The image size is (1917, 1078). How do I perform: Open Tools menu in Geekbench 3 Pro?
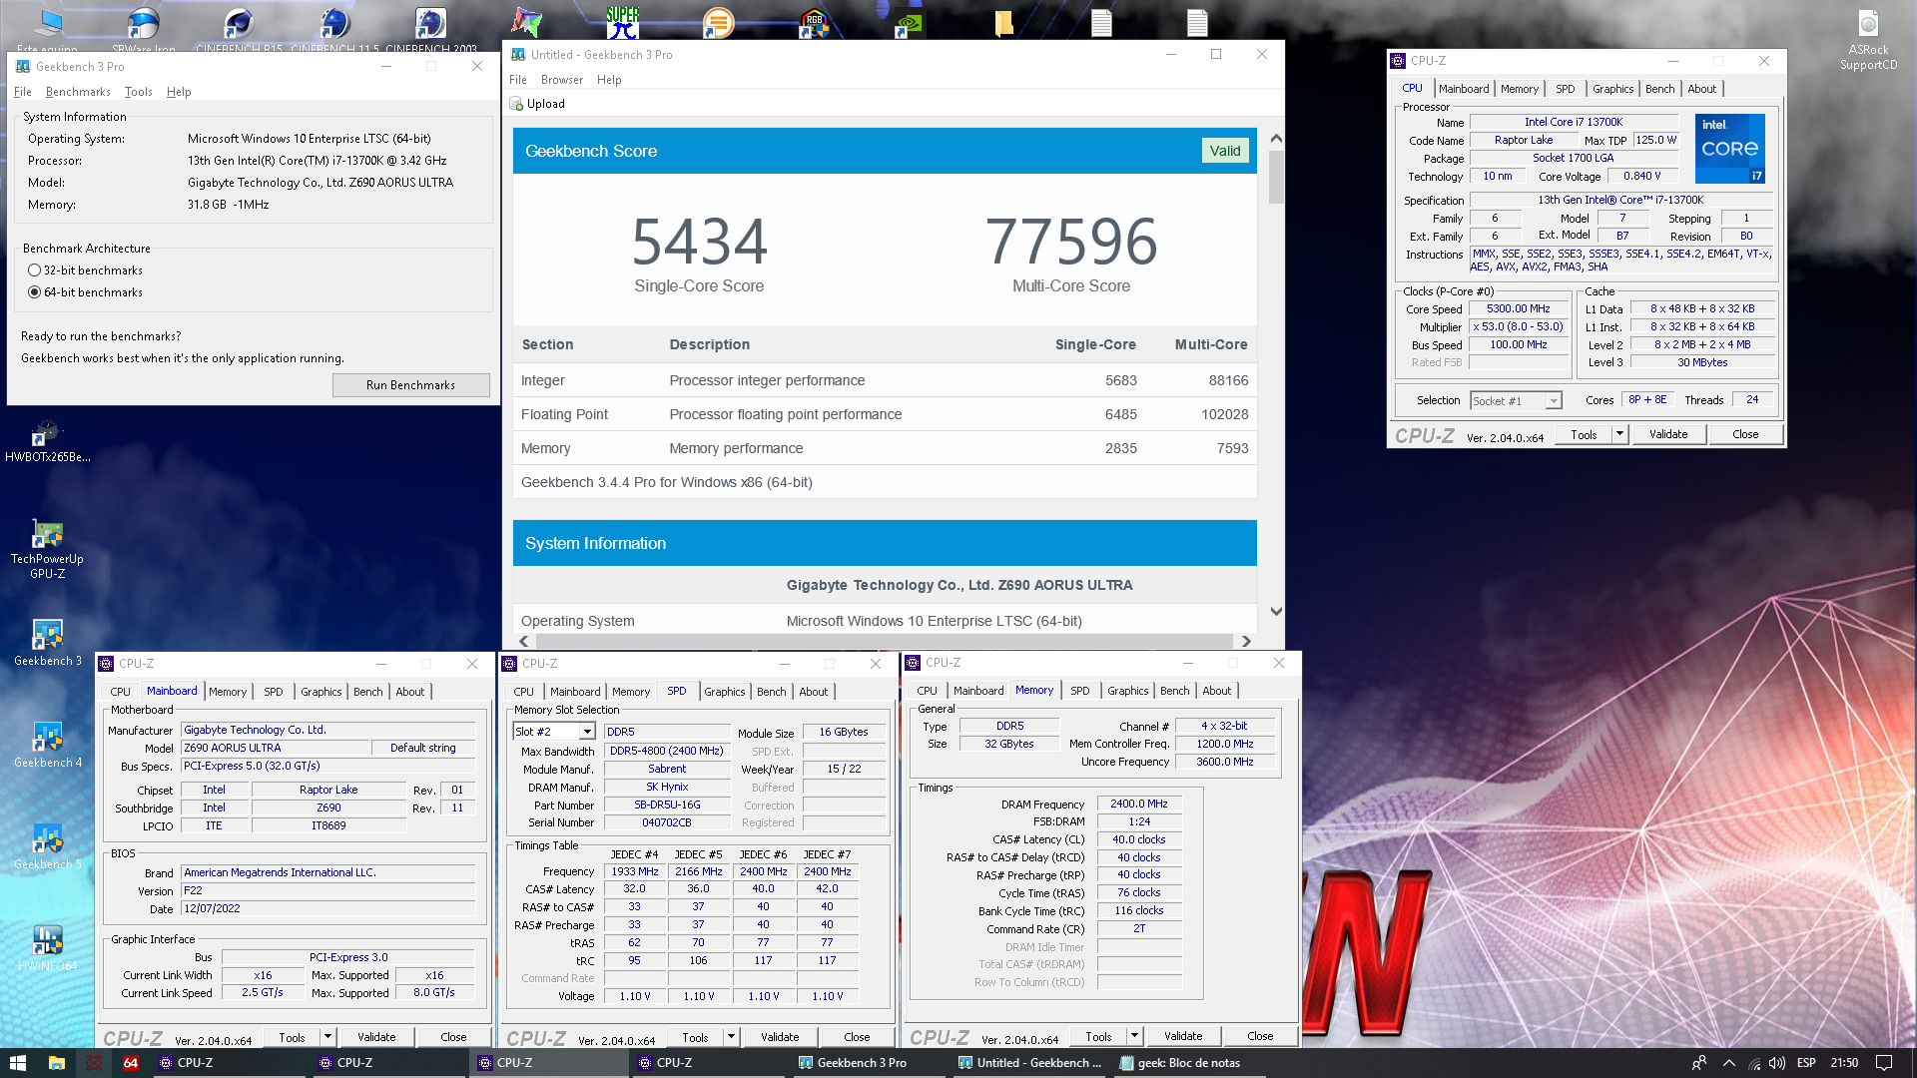(138, 92)
